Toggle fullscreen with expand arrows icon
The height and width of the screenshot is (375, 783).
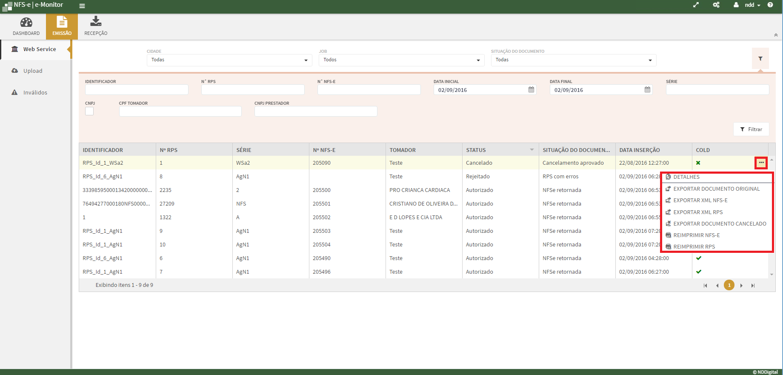point(696,5)
